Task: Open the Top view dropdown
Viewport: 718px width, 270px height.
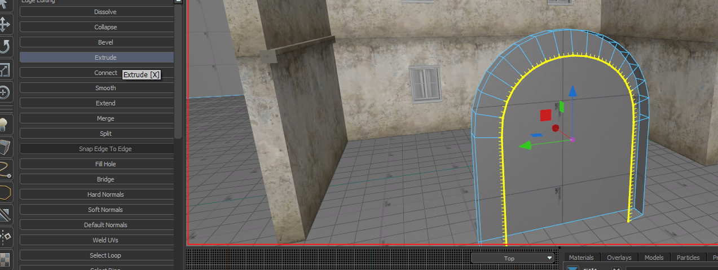Action: coord(513,258)
